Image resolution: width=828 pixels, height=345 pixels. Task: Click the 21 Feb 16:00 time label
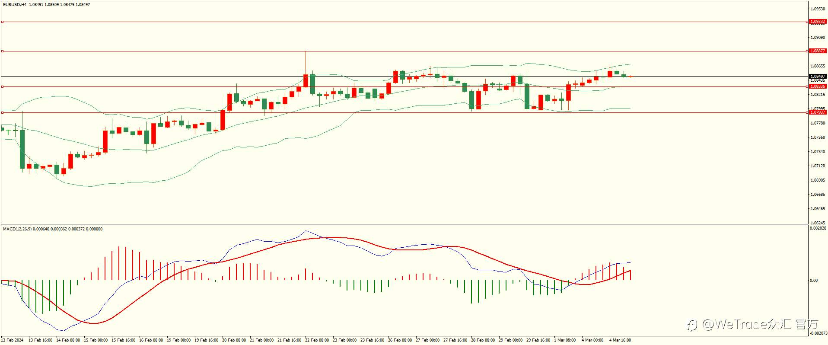coord(290,340)
